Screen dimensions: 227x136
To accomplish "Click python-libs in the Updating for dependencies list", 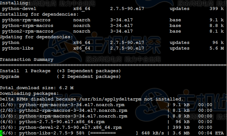I will pos(18,48).
